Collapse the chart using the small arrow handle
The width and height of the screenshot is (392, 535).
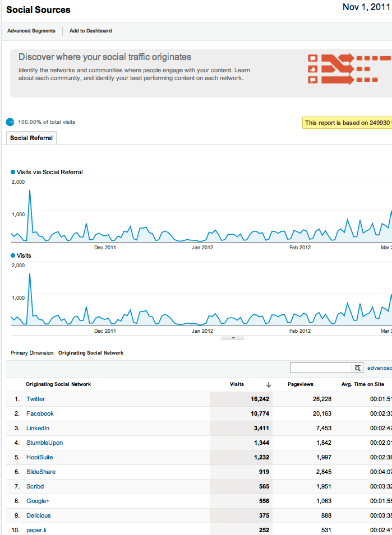(233, 338)
